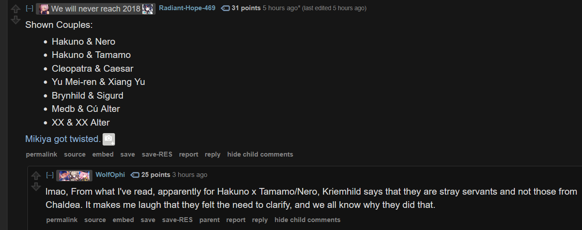Report the first comment by Radiant-Hope-469
The image size is (582, 230).
click(x=188, y=154)
